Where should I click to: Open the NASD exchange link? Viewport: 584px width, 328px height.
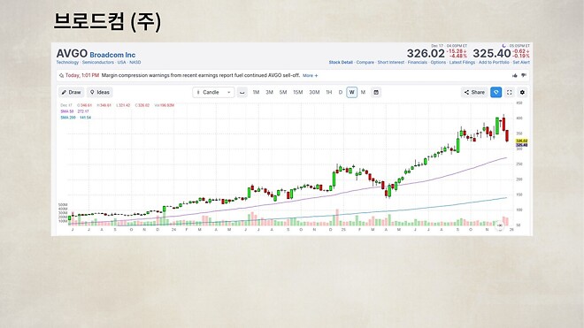[x=134, y=62]
